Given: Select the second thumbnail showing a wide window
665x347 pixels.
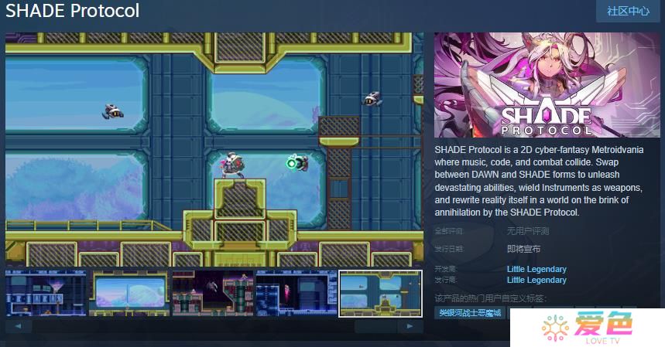Looking at the screenshot, I should coord(129,293).
